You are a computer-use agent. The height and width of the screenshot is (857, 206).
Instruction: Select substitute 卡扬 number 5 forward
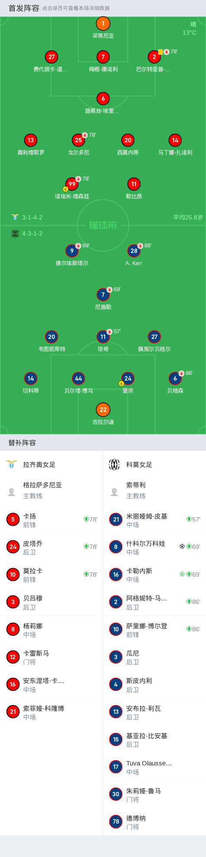click(52, 520)
